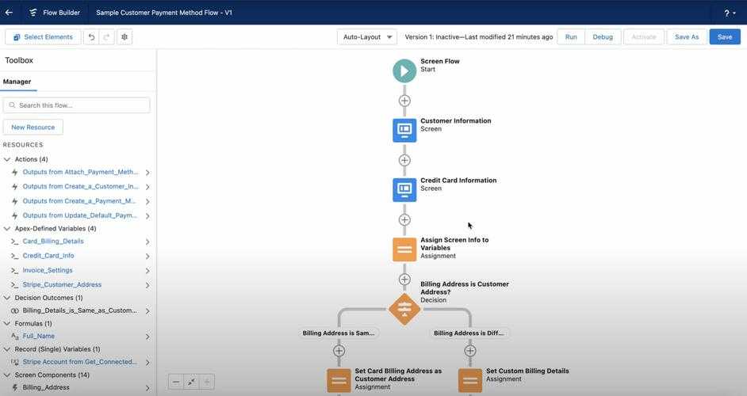Redo the last change

(x=107, y=37)
